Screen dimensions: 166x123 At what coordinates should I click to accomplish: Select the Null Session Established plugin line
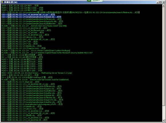click(x=35, y=80)
